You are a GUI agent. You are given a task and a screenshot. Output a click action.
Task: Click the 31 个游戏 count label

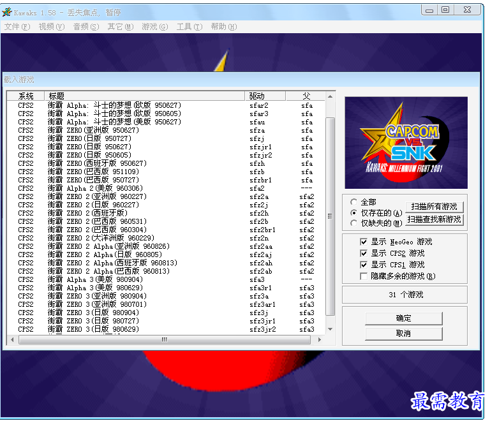[x=406, y=295]
